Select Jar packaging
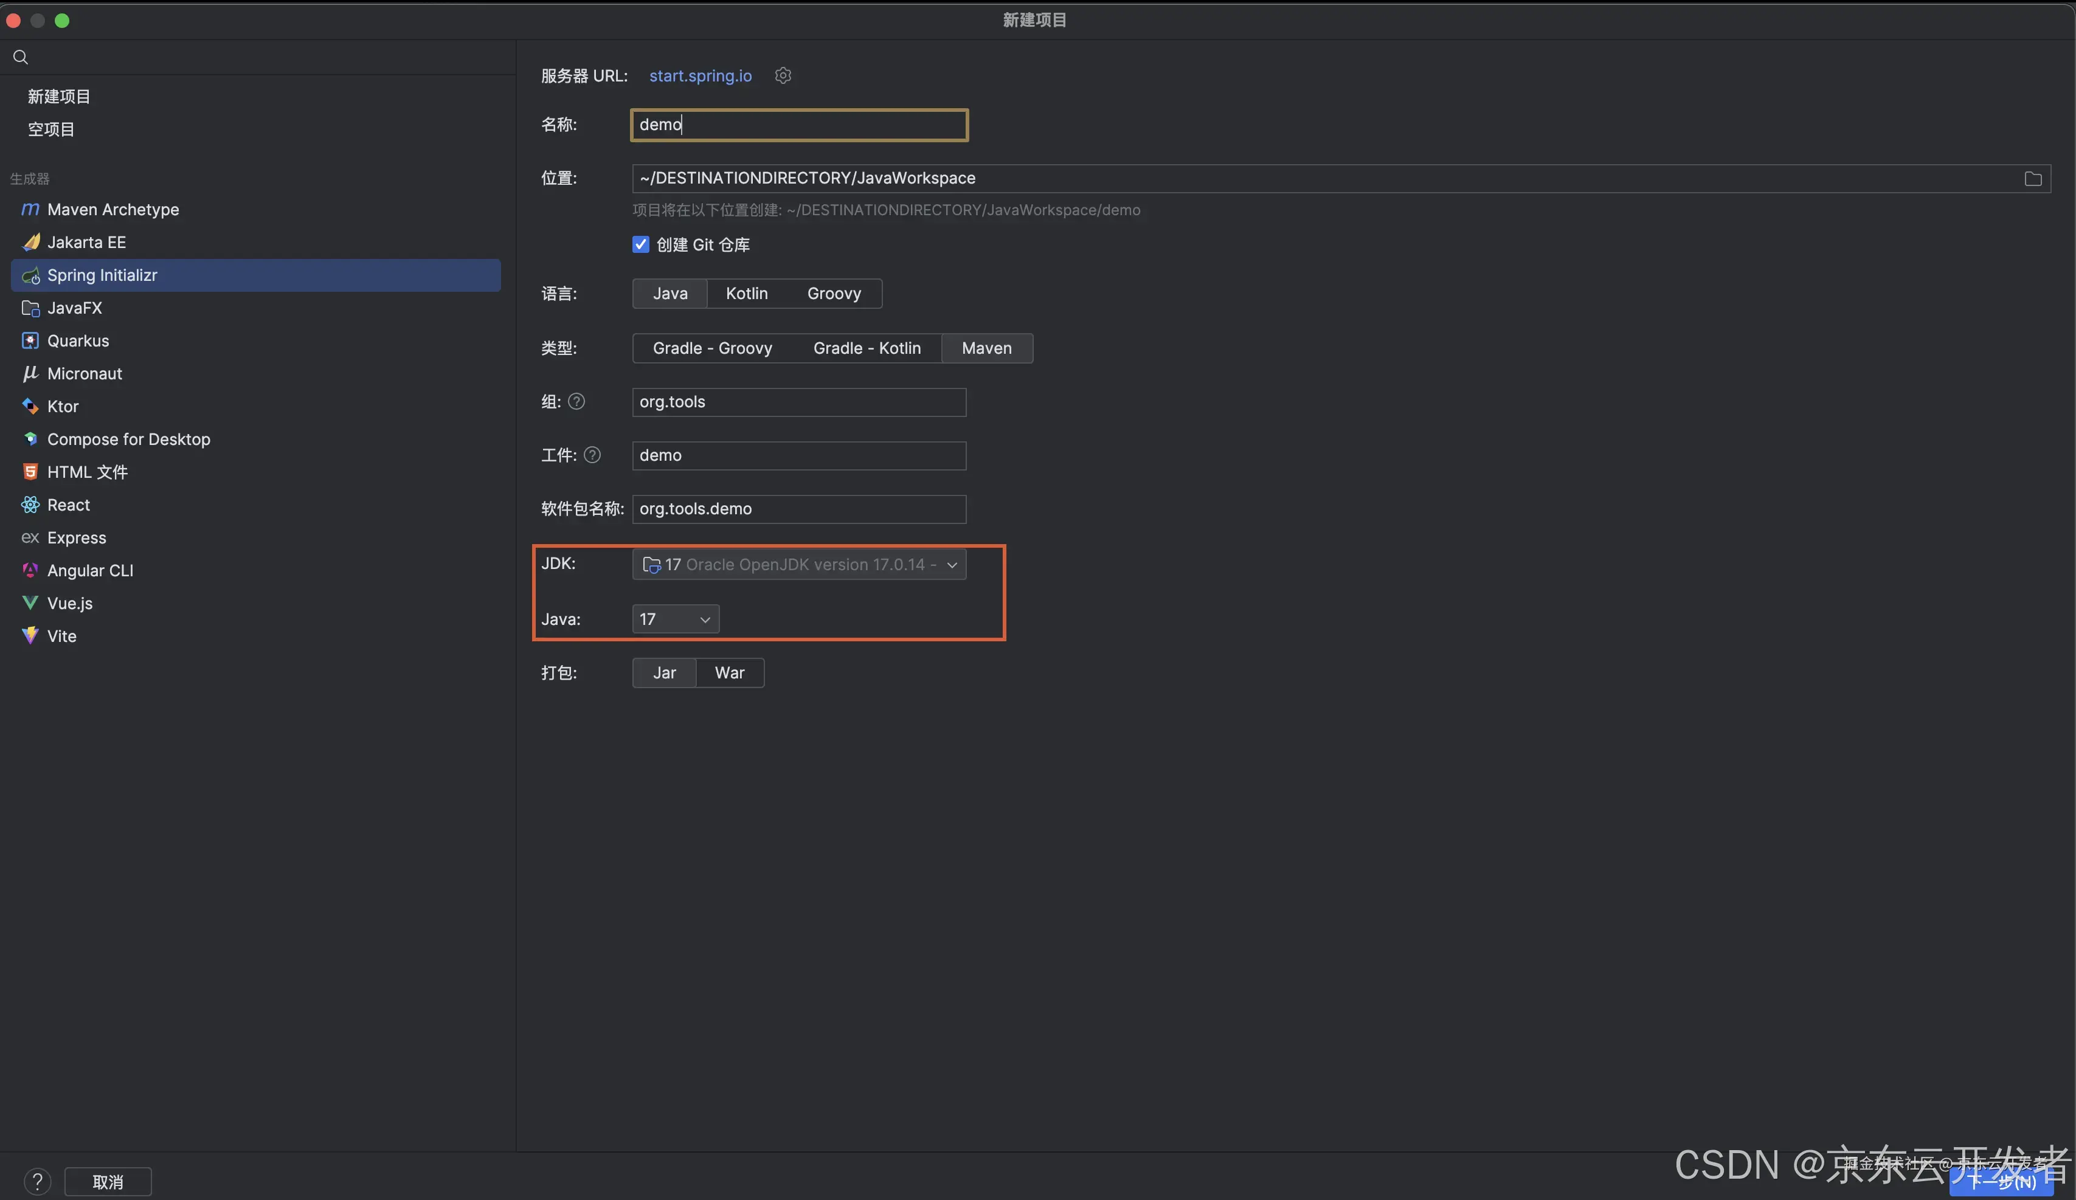The image size is (2076, 1200). point(664,673)
